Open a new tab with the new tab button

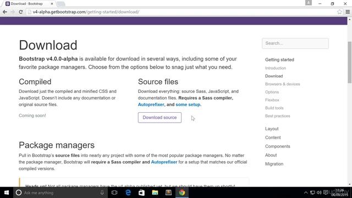coord(61,4)
